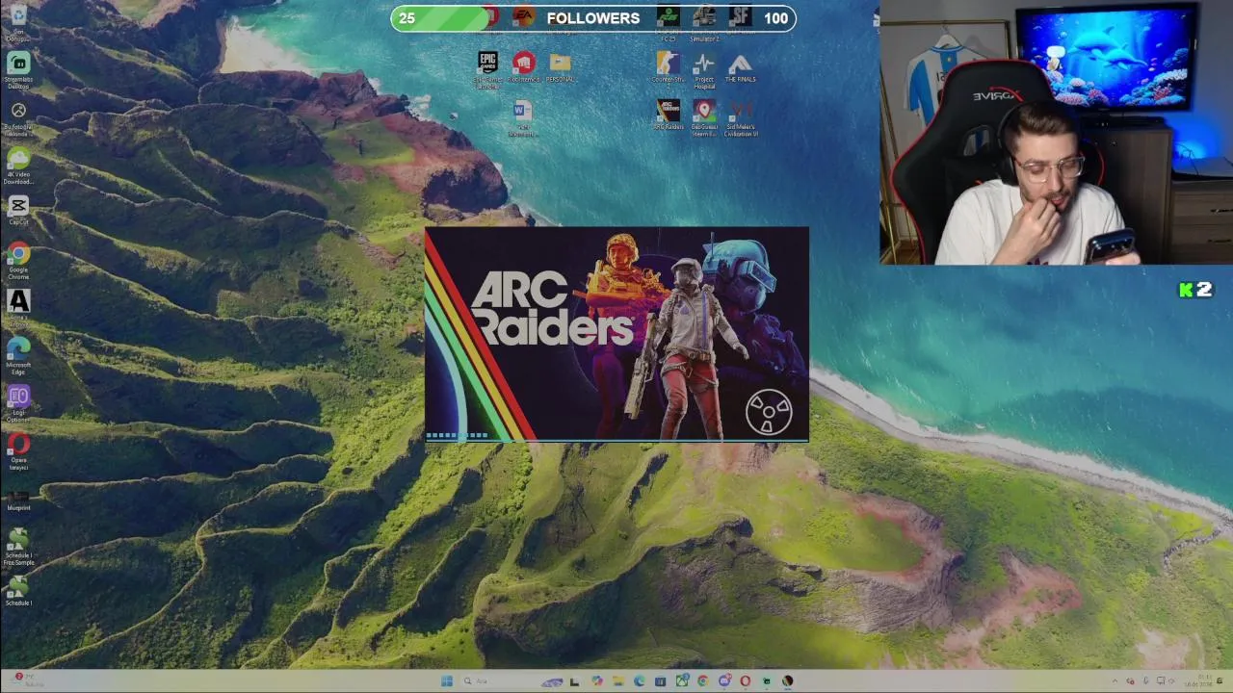The height and width of the screenshot is (693, 1233).
Task: Open Opera from the taskbar
Action: [745, 681]
